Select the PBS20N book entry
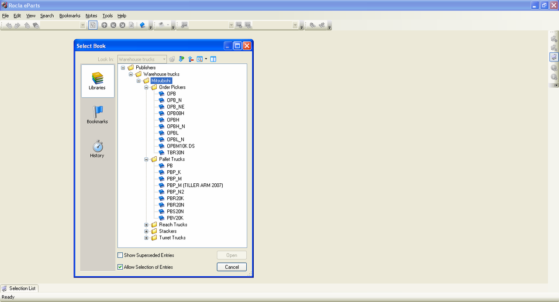This screenshot has height=302, width=559. point(175,212)
